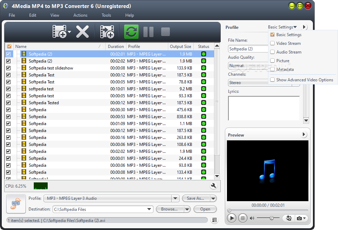The image size is (338, 230).
Task: Start conversion with the green Convert button
Action: point(131,32)
